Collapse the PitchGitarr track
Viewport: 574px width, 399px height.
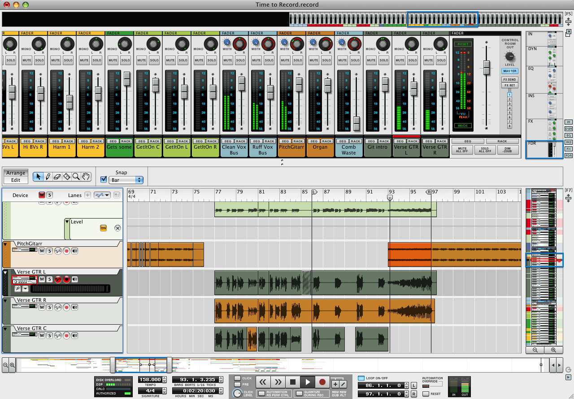tap(4, 244)
